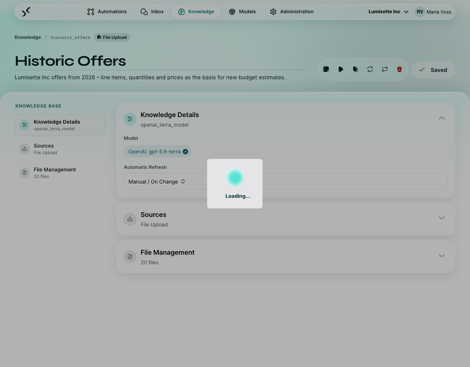Select Sources in the sidebar
Image resolution: width=470 pixels, height=367 pixels.
pyautogui.click(x=60, y=149)
